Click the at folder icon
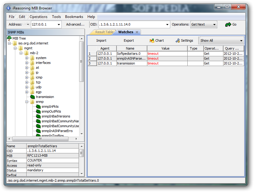This screenshot has width=254, height=192. click(x=32, y=68)
